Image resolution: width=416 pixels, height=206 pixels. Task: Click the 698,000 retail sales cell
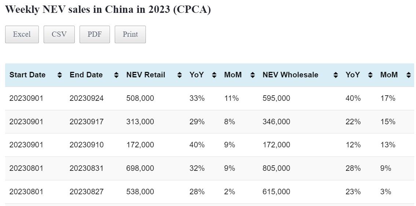pyautogui.click(x=140, y=168)
